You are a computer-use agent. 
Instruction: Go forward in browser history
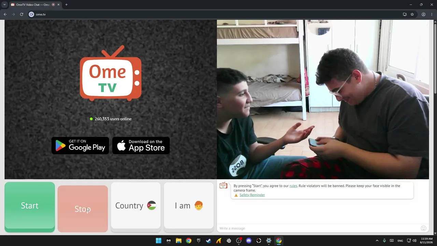click(13, 14)
